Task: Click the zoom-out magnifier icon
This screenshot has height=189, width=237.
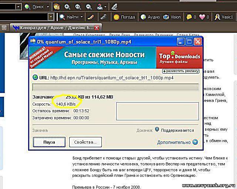Action: pyautogui.click(x=89, y=7)
